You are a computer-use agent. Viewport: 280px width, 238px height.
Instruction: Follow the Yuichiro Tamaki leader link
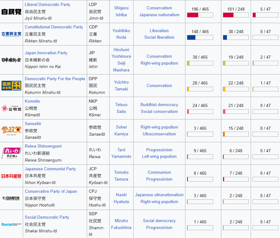[121, 85]
